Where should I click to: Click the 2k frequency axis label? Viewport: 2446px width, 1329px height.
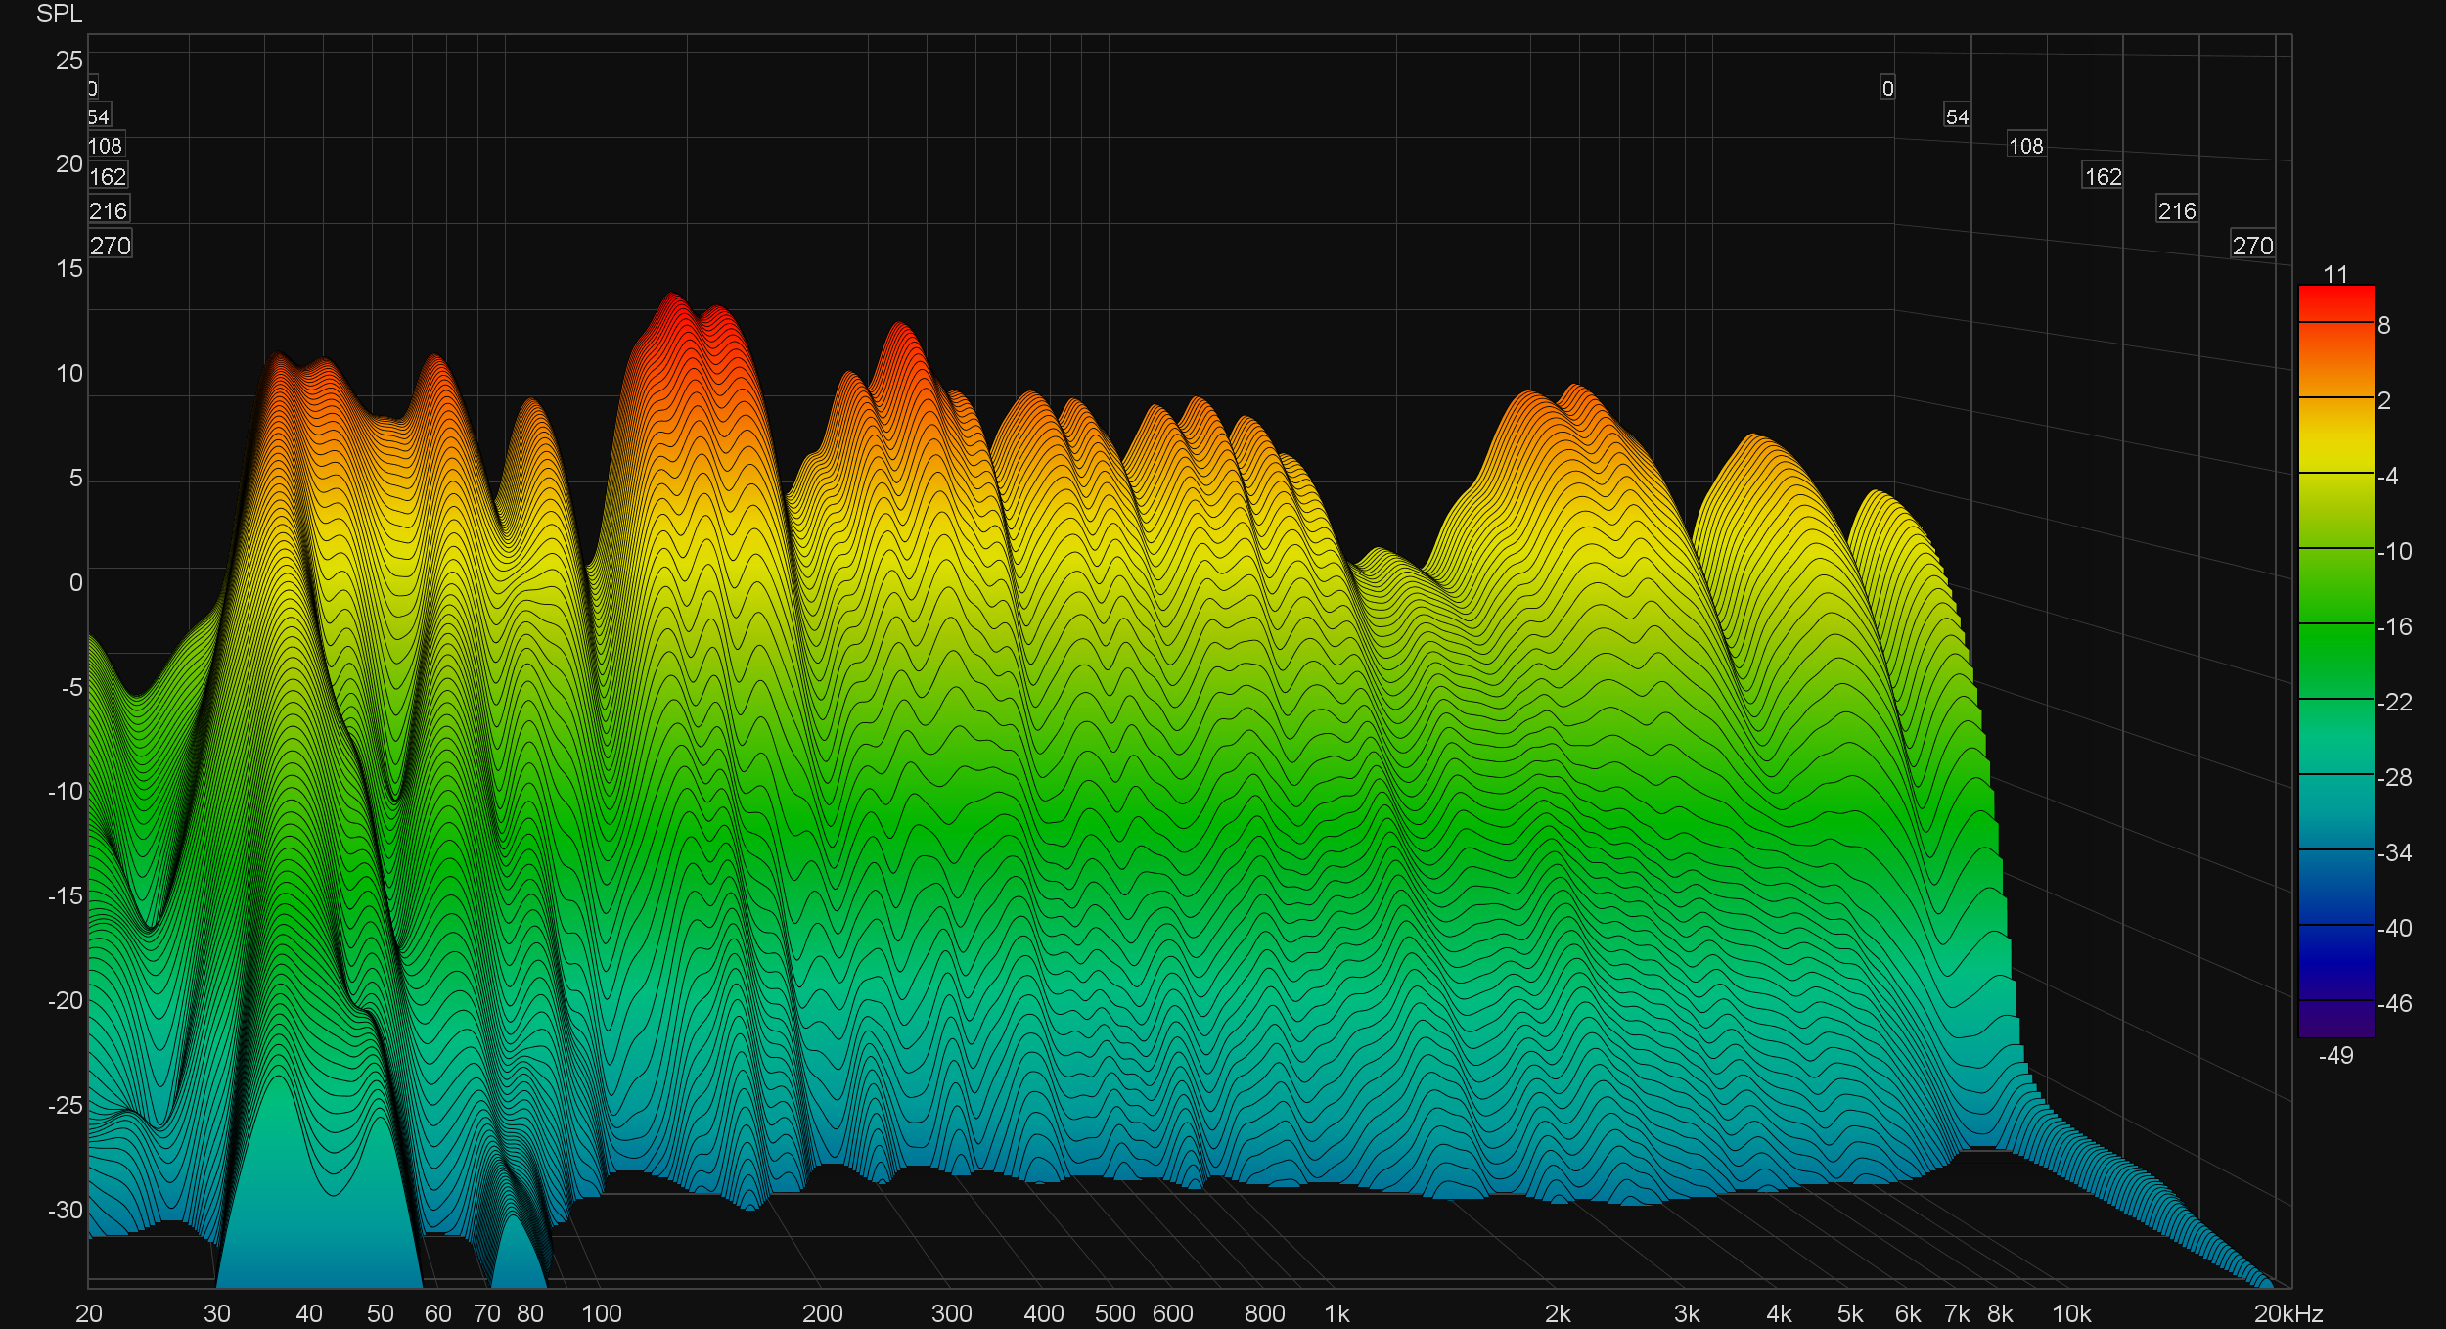pyautogui.click(x=1558, y=1313)
